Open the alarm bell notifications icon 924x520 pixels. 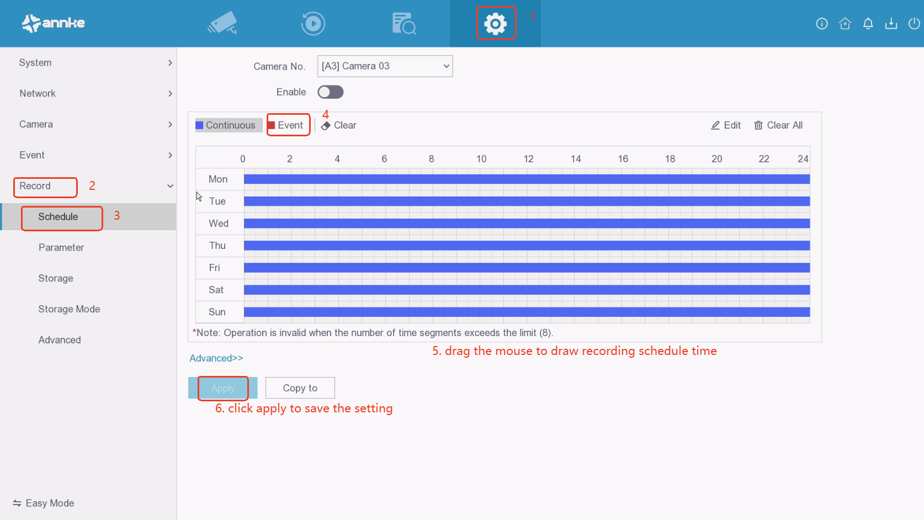868,23
